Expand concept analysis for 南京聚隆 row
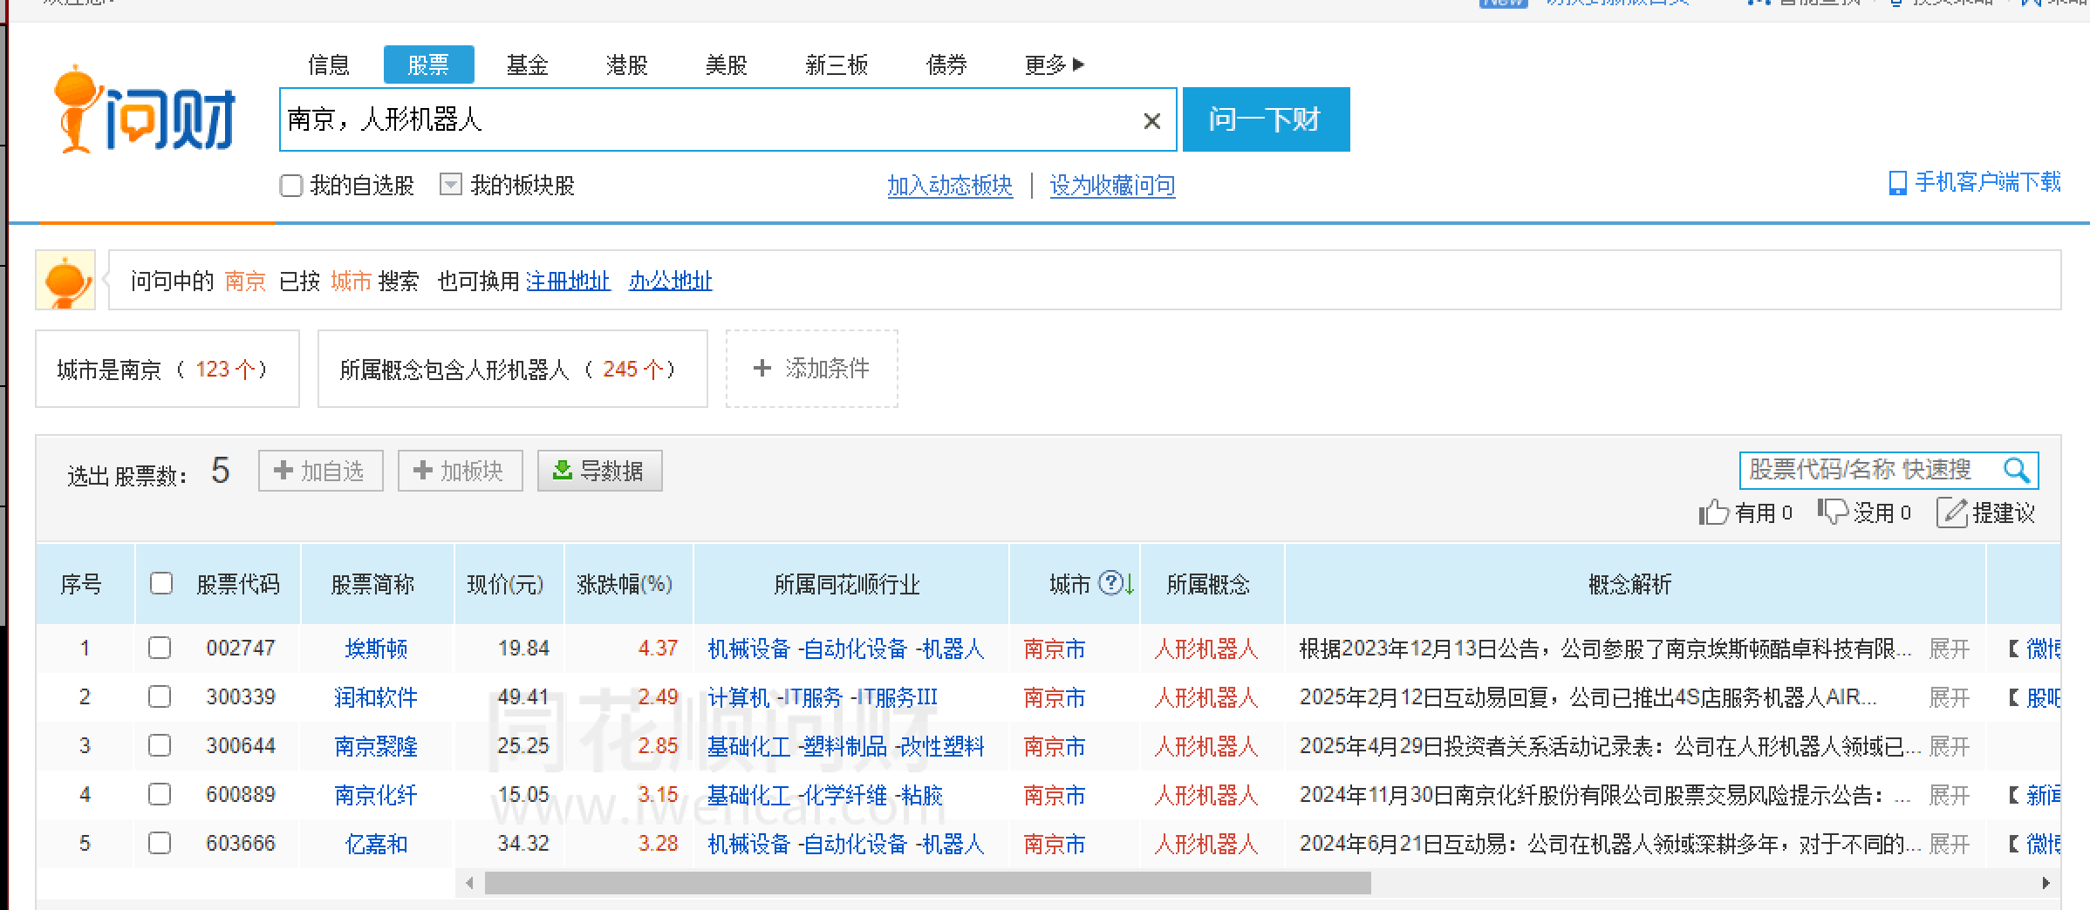Screen dimensions: 2090x910 click(x=1949, y=746)
